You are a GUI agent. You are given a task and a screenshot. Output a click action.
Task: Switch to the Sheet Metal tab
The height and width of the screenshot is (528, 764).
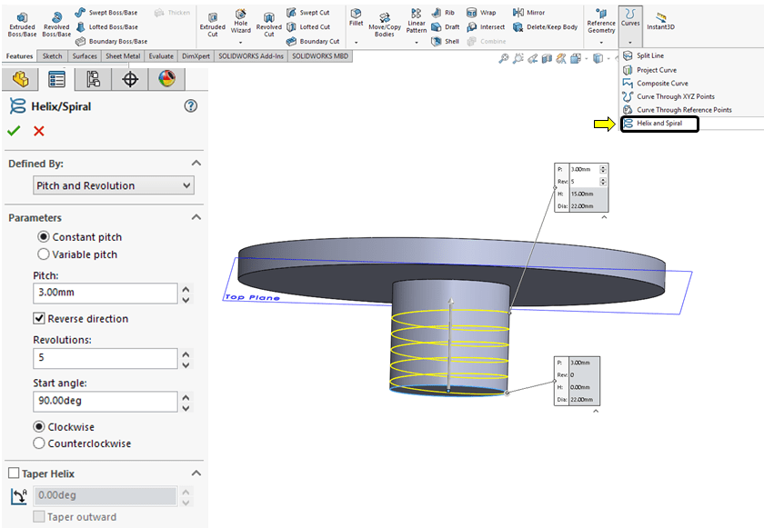122,56
